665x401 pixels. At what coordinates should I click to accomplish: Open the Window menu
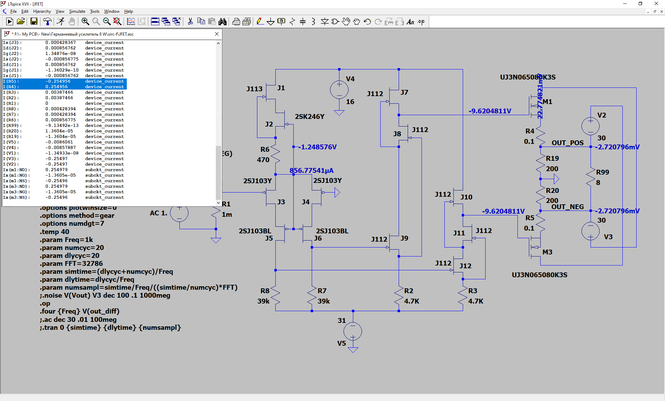112,11
